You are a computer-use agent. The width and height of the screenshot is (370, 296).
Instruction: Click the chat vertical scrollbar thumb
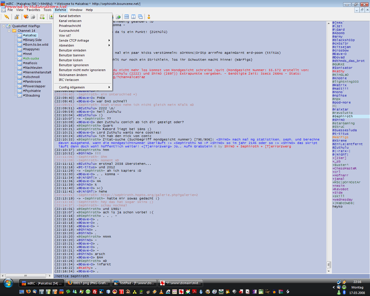click(x=329, y=264)
